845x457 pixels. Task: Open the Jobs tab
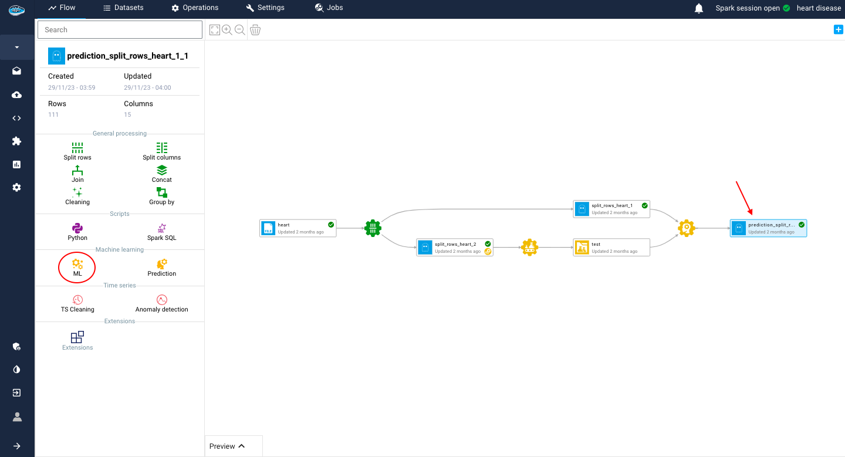329,8
